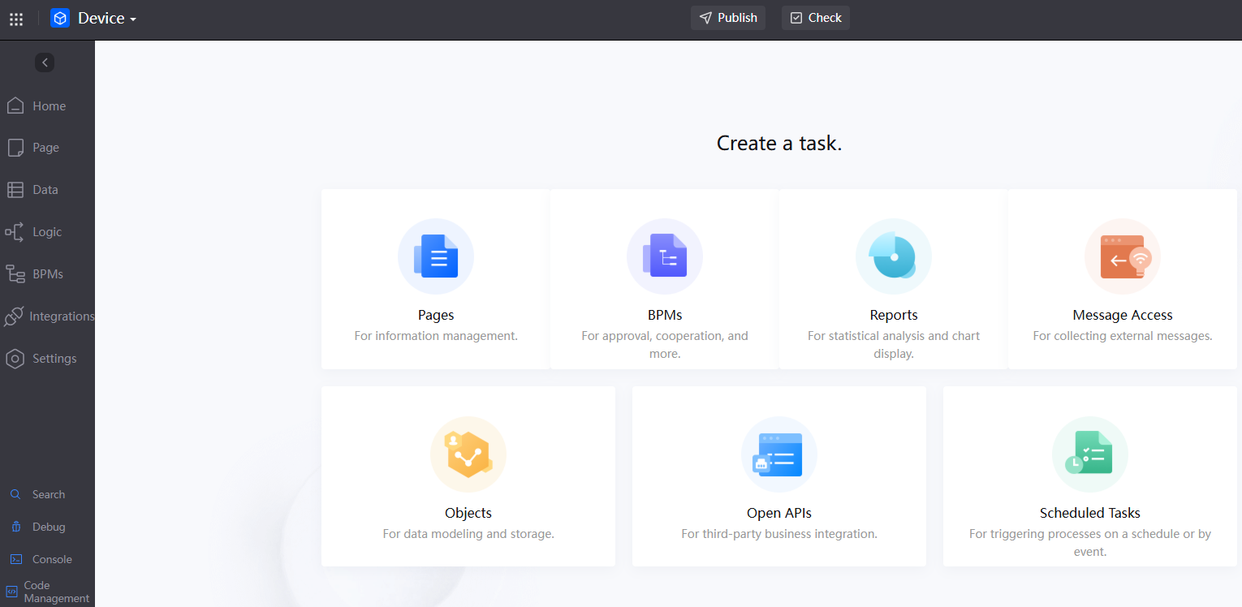The height and width of the screenshot is (607, 1242).
Task: Select the Scheduled Tasks card title
Action: click(x=1090, y=513)
